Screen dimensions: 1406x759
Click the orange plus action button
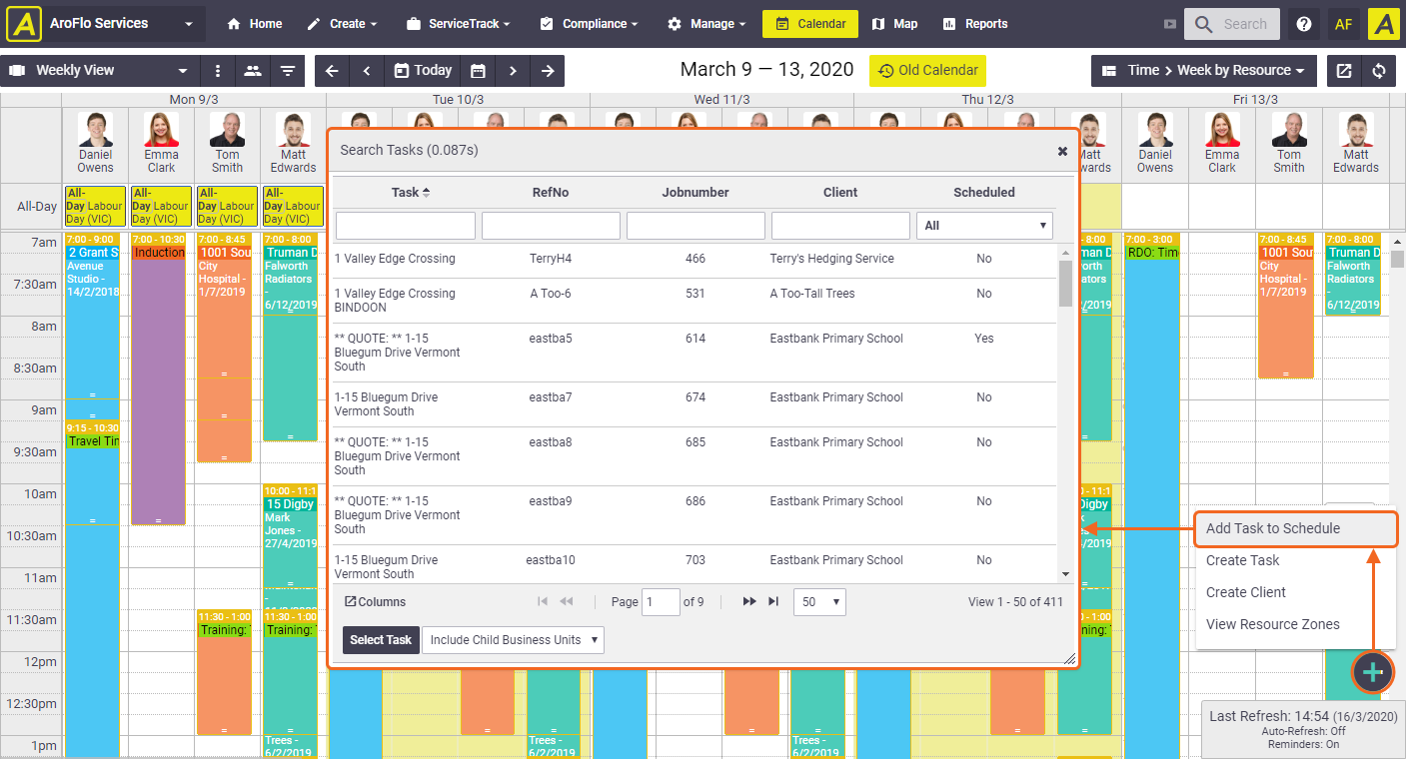pyautogui.click(x=1372, y=672)
